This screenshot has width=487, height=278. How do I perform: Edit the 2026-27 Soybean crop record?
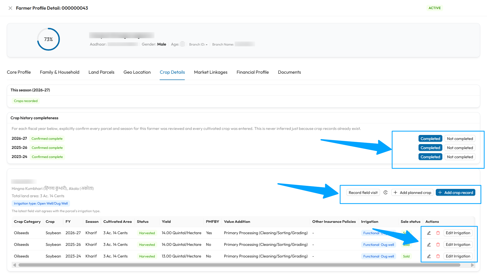[429, 233]
